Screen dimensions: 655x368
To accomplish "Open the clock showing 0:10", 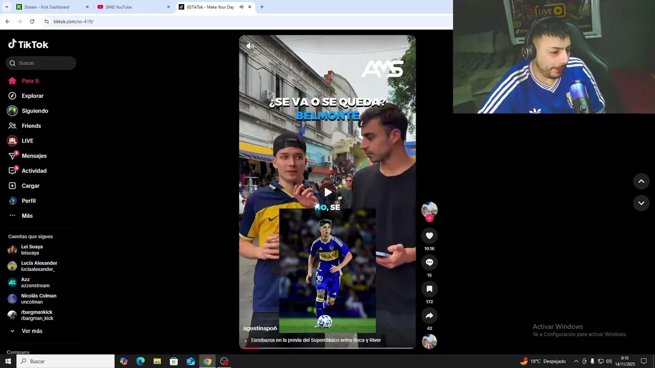I will [x=625, y=361].
